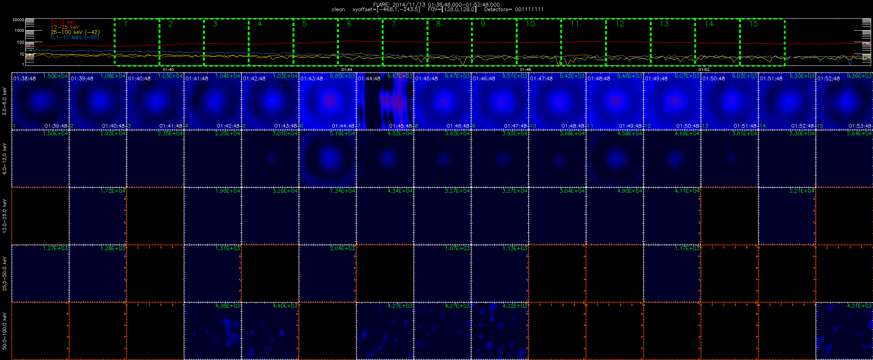Click the 01:52 time axis label
This screenshot has height=360, width=873.
704,70
